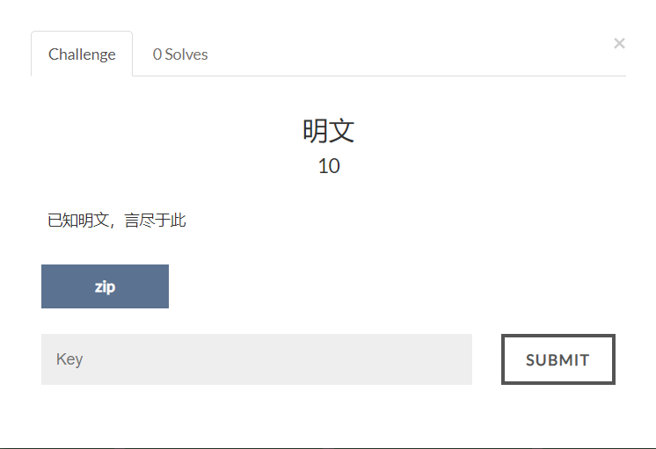Click the 言尽于此 phrase in description
The height and width of the screenshot is (449, 656).
[156, 221]
